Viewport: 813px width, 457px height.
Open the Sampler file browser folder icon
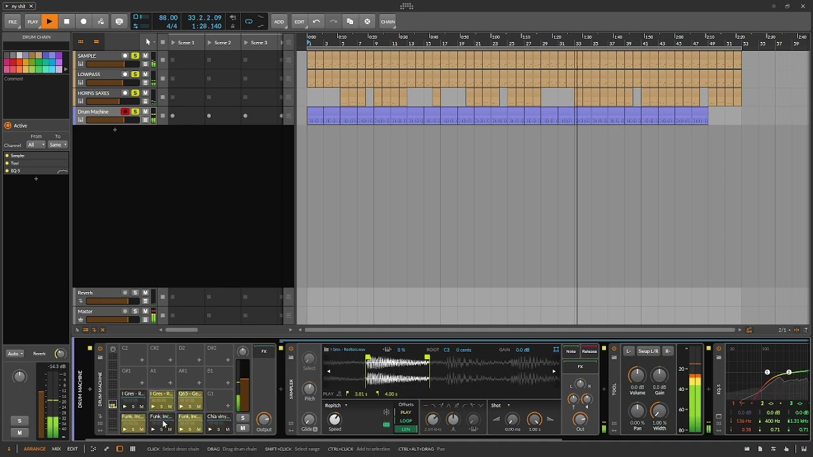pos(326,350)
